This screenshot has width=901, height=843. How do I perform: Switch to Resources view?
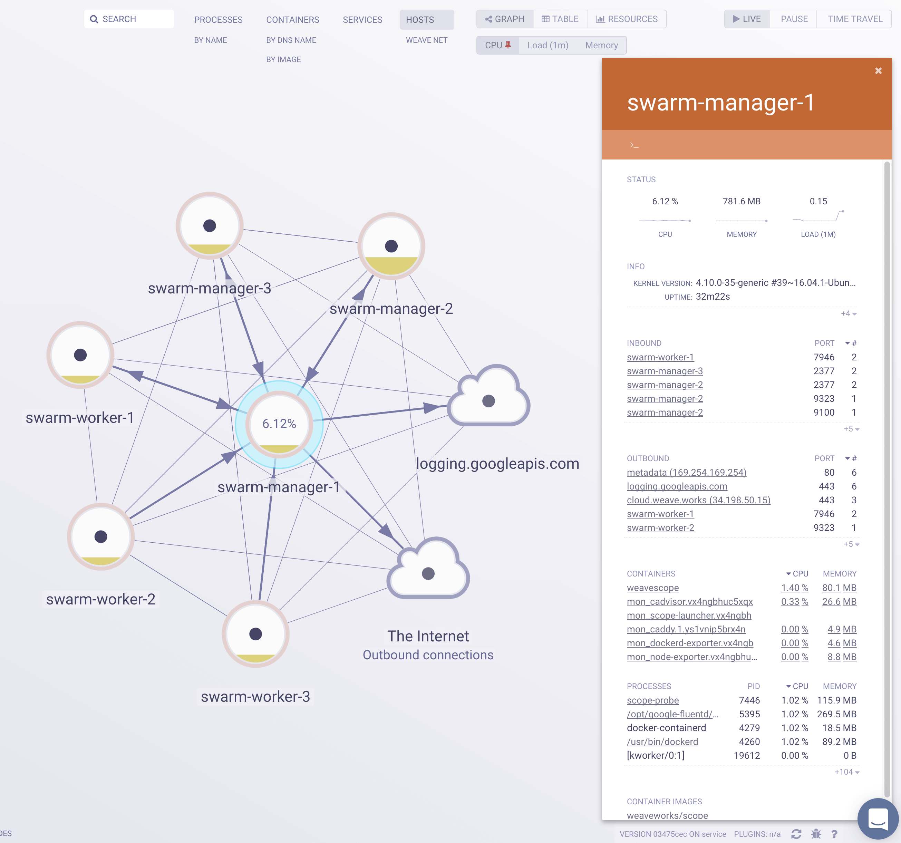[627, 19]
